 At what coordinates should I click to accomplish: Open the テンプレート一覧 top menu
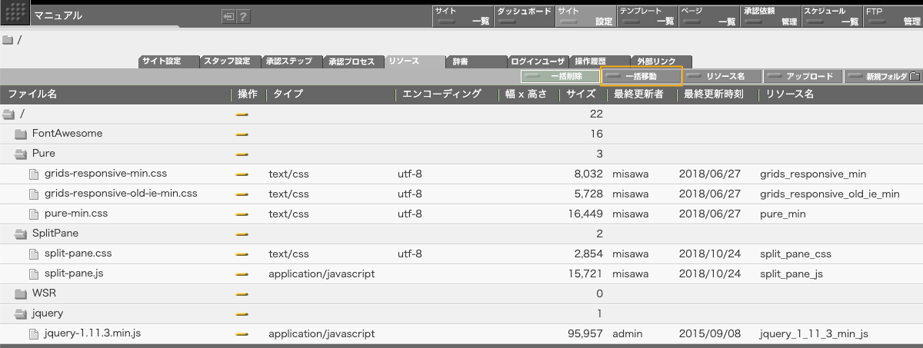(x=646, y=16)
